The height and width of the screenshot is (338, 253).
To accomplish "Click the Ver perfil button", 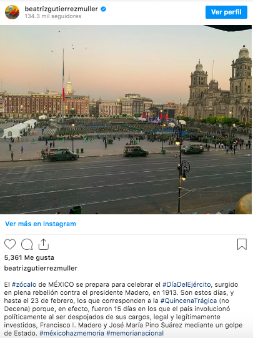I will tap(226, 12).
